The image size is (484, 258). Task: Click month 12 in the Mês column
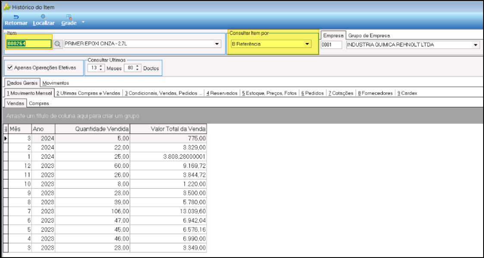point(28,166)
